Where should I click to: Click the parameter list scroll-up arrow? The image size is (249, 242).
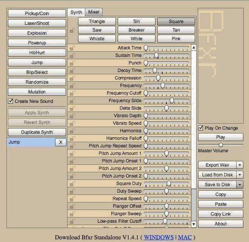(x=194, y=47)
